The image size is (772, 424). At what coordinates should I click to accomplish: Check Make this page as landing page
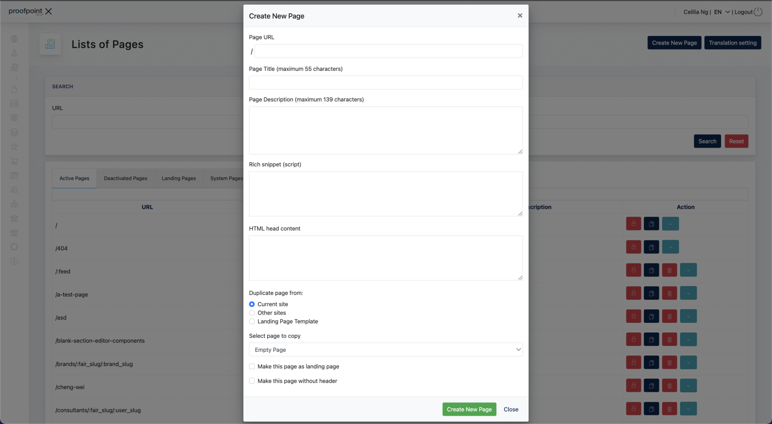click(252, 367)
